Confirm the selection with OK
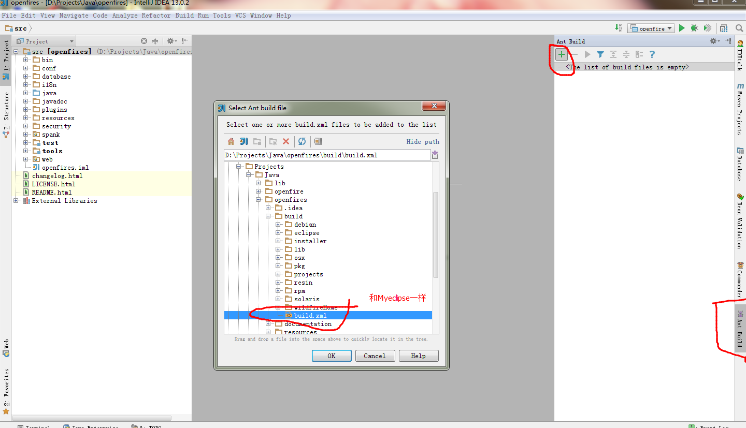746x428 pixels. 331,356
